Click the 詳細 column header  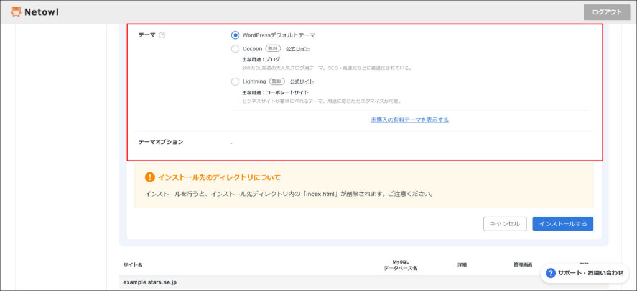coord(462,265)
